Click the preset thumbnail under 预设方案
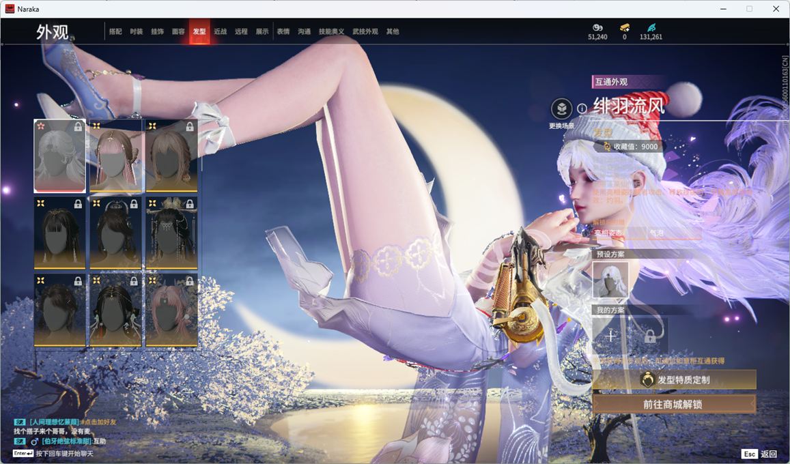The image size is (790, 464). pyautogui.click(x=610, y=280)
